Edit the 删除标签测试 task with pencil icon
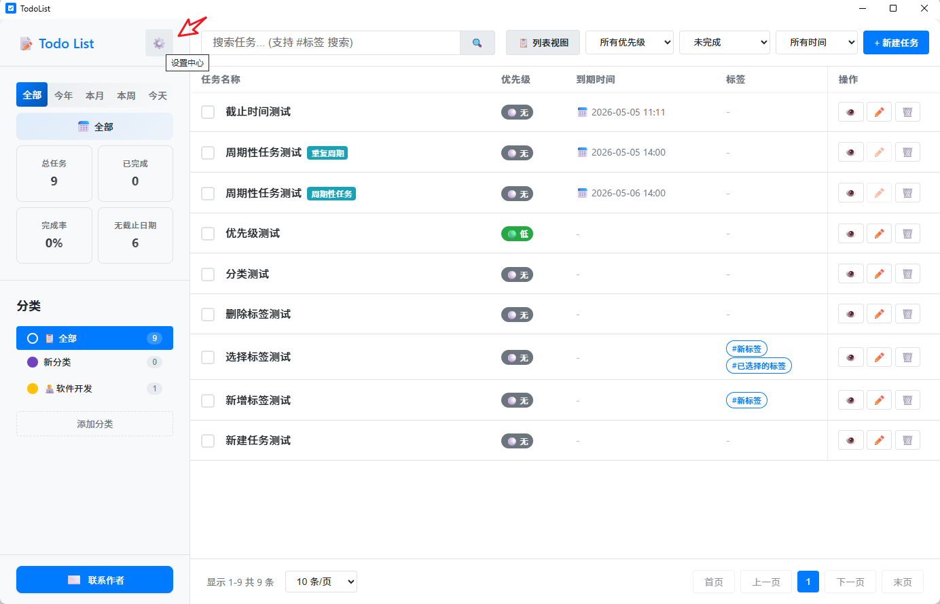Image resolution: width=940 pixels, height=604 pixels. point(879,314)
